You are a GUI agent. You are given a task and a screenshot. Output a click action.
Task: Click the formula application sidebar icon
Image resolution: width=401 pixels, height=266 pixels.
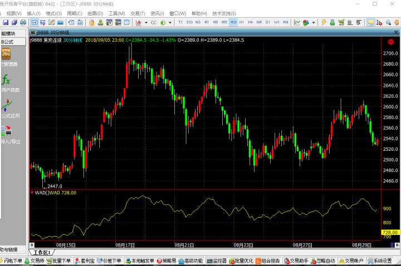pyautogui.click(x=7, y=105)
